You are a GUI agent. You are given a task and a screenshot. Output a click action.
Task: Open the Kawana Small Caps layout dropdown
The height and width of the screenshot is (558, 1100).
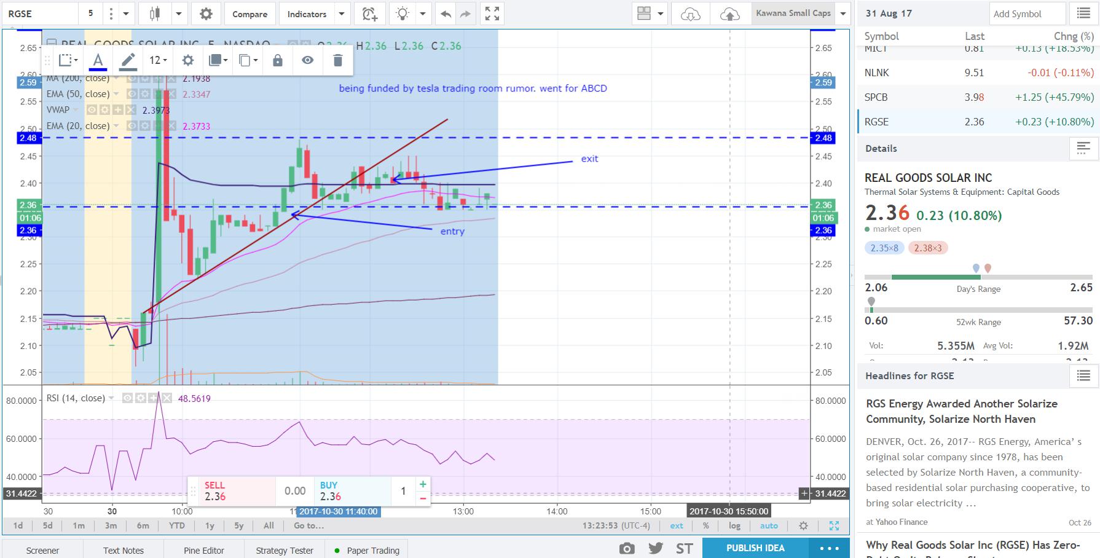pos(844,14)
